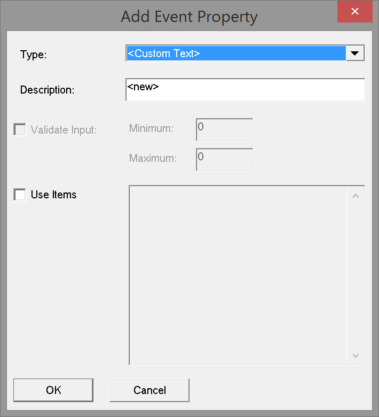Click the Maximum value field

224,159
